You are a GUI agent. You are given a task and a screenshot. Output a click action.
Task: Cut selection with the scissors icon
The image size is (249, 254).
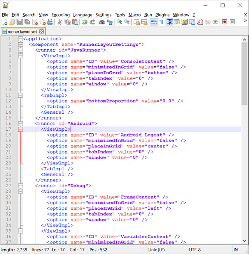(x=60, y=22)
